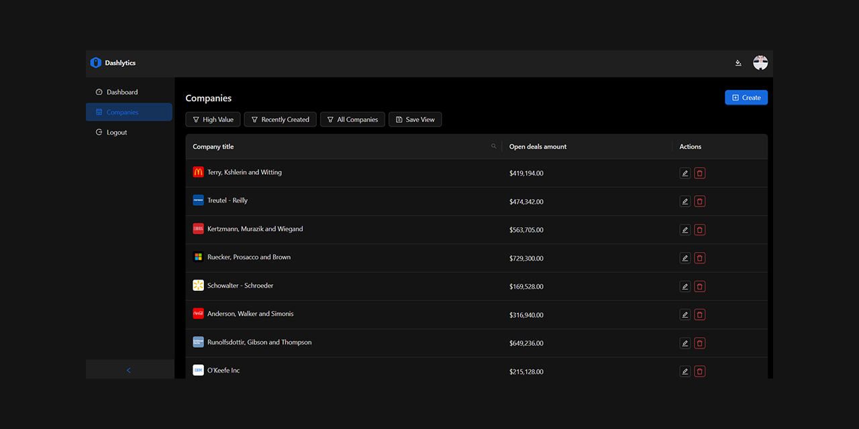Select company name Anderson, Walker and Simonis

click(250, 314)
